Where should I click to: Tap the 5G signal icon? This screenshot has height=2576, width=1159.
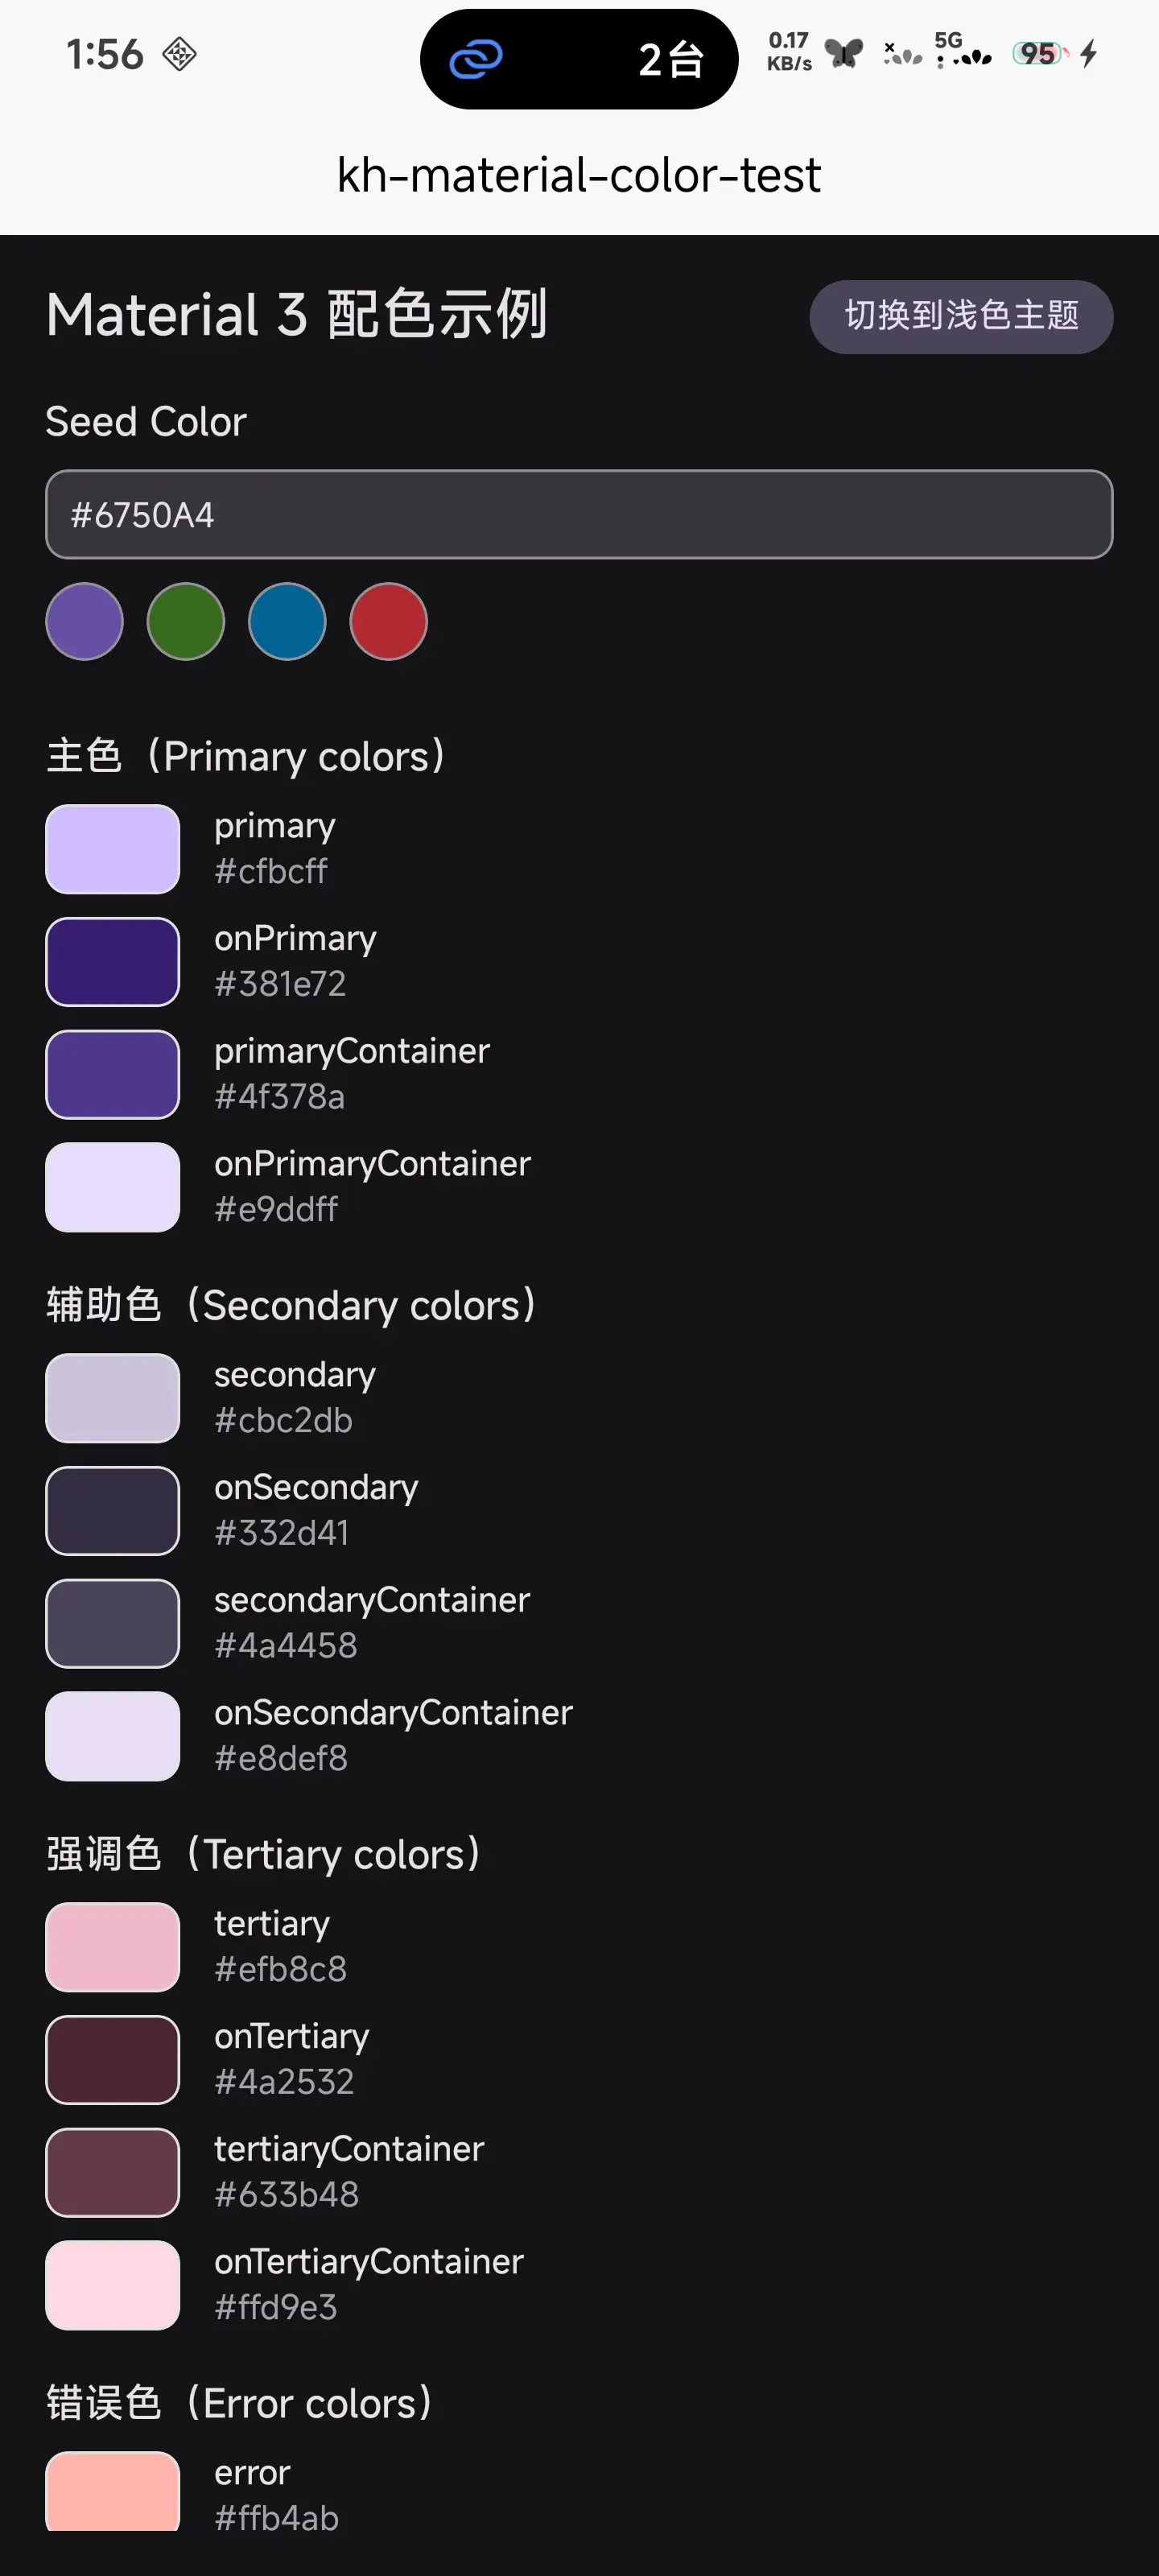coord(962,50)
